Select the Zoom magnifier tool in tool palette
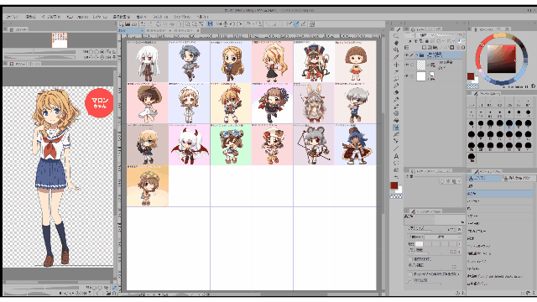 [x=396, y=35]
